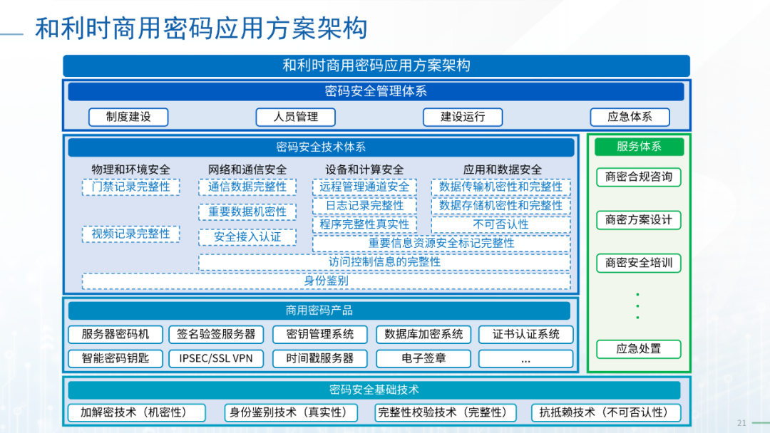
Task: Click the 证书认证系统 product box
Action: 526,335
